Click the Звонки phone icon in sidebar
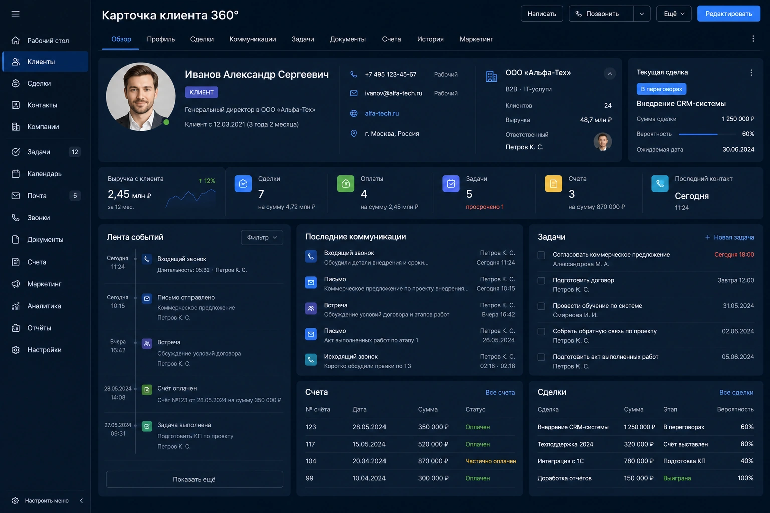 click(x=16, y=218)
